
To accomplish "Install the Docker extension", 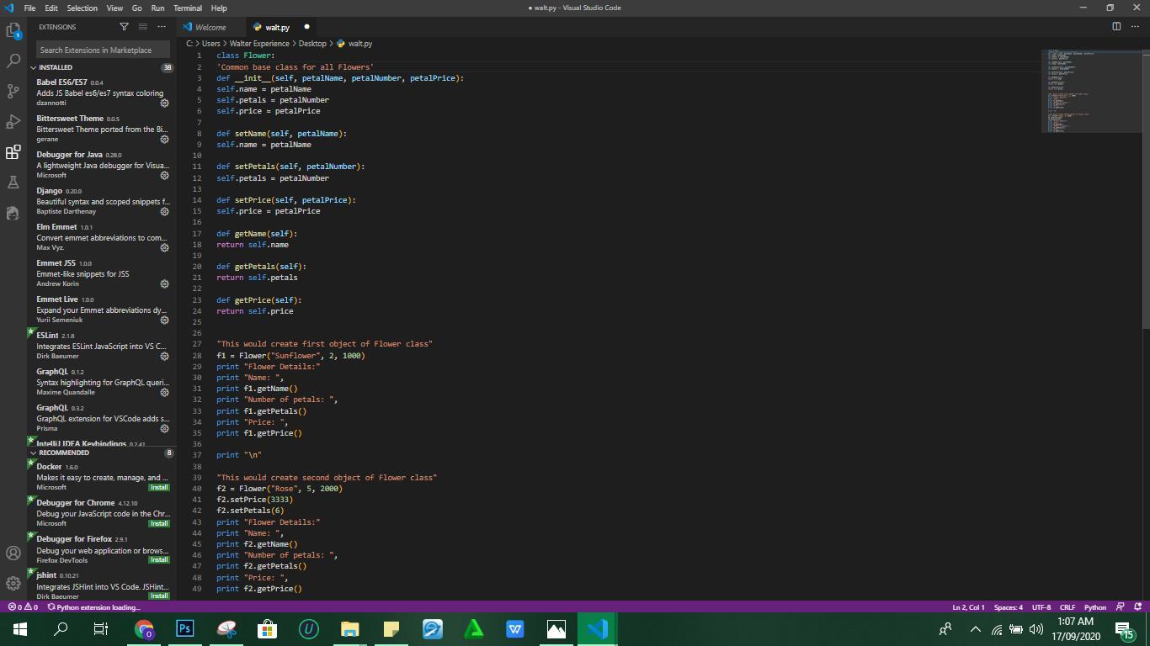I will tap(158, 487).
